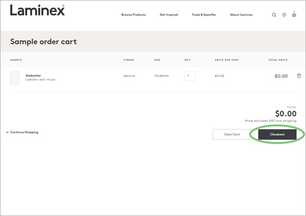The width and height of the screenshot is (306, 216).
Task: Click the Price Per Unit column header
Action: 226,60
